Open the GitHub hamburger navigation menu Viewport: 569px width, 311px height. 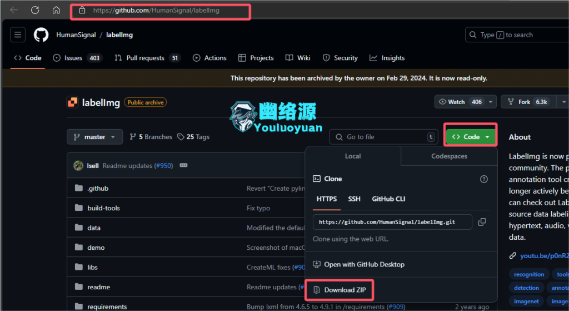(18, 35)
